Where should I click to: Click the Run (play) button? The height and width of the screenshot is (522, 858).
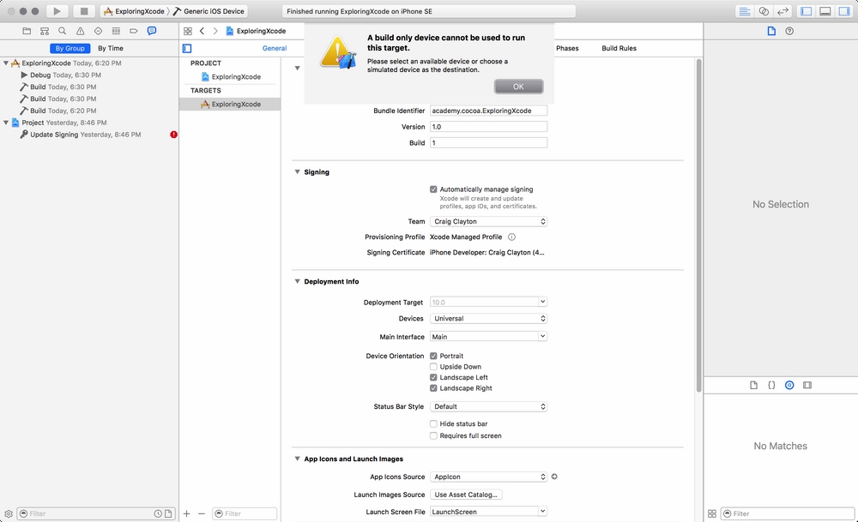57,11
